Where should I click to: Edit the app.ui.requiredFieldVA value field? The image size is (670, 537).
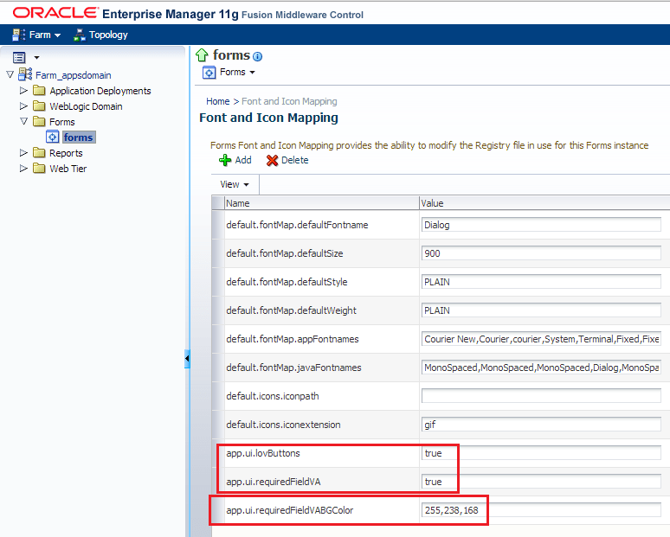pos(541,482)
